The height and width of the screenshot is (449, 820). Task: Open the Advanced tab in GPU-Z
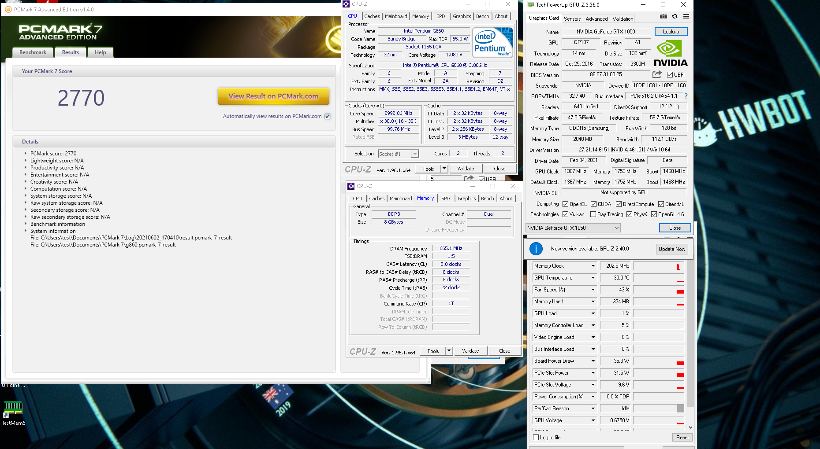(596, 19)
